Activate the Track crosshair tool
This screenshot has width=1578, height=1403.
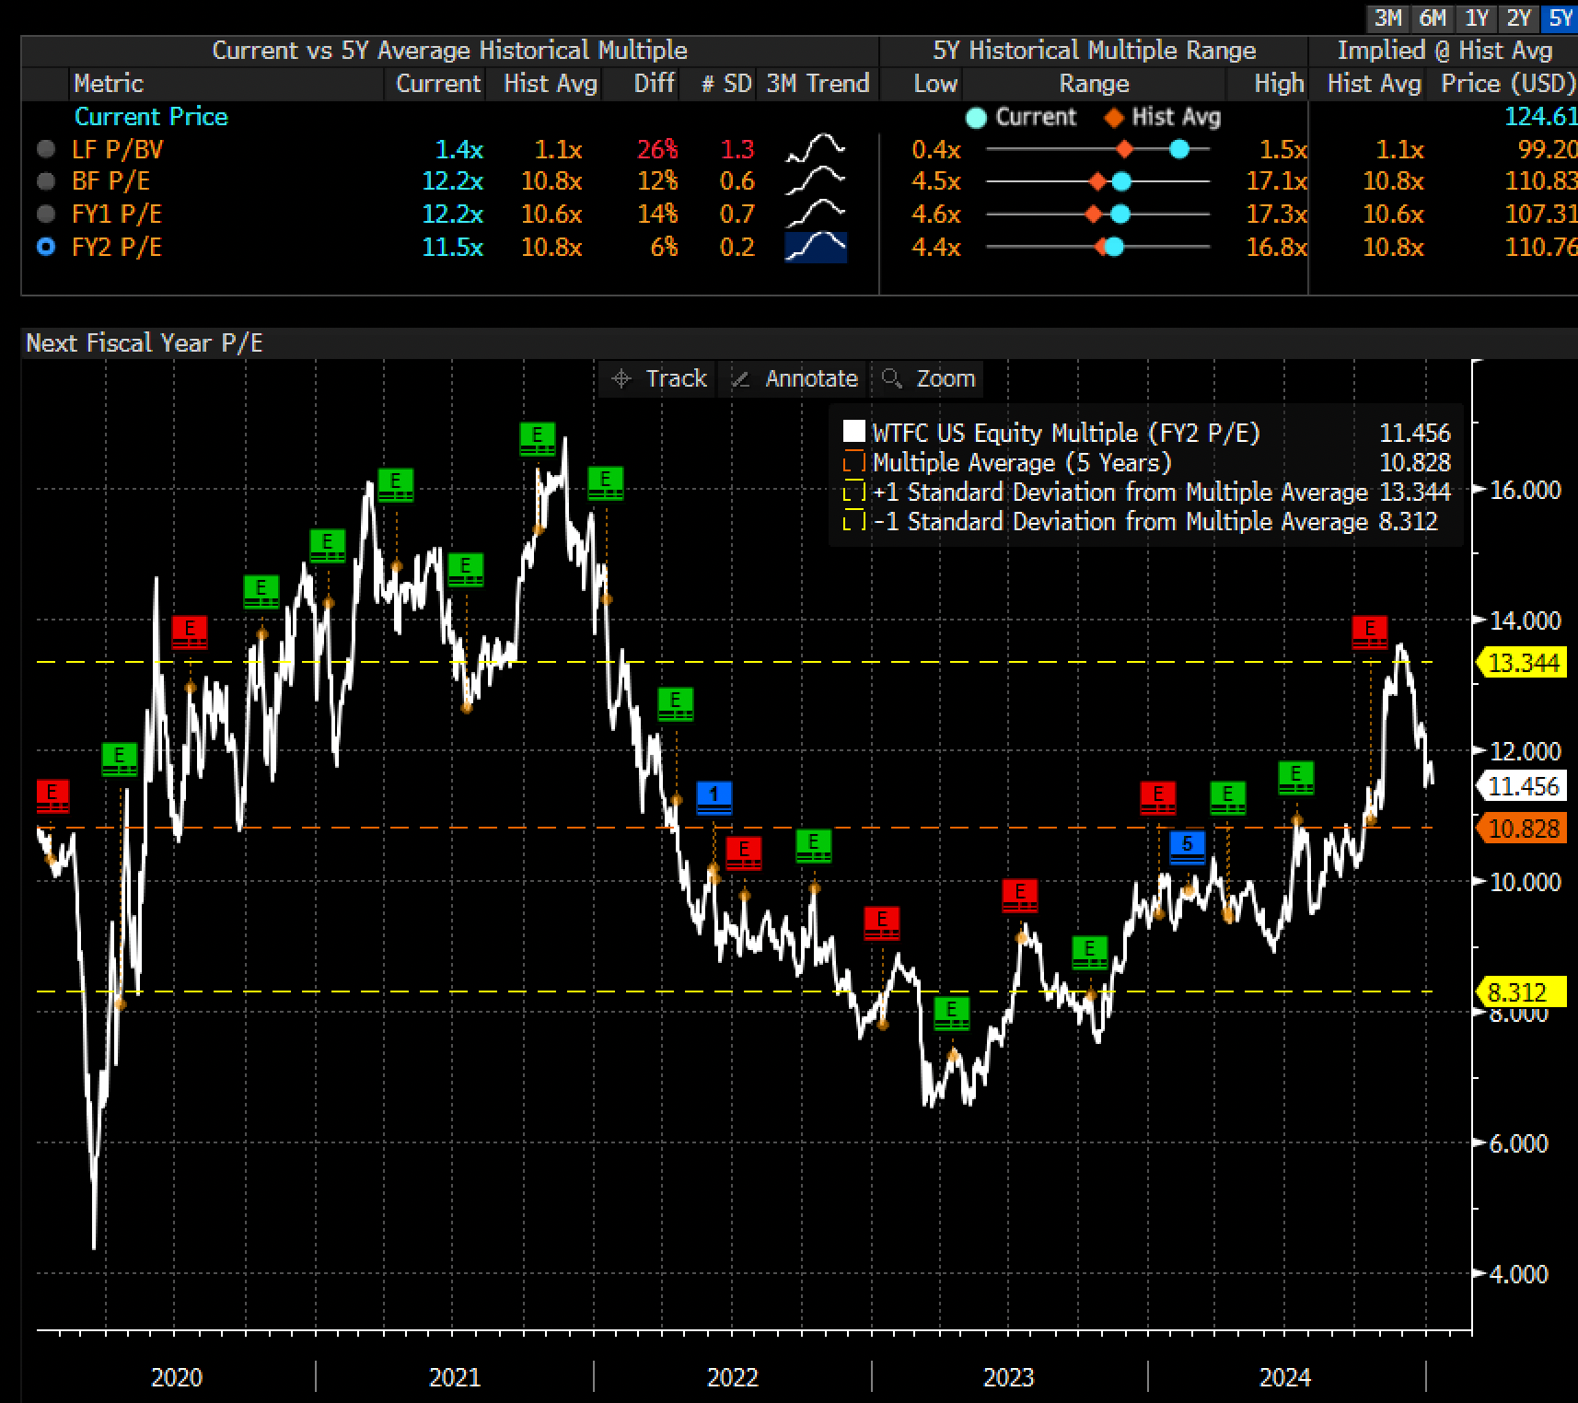[x=659, y=378]
